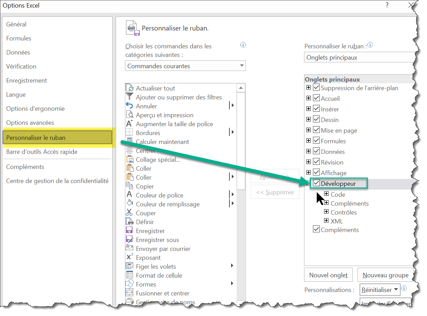Open the Réinitialiser dropdown
Screen dimensions: 427x316
click(380, 290)
